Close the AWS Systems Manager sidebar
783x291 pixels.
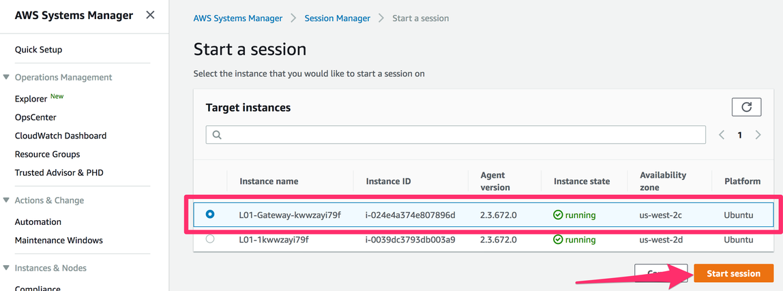[150, 15]
